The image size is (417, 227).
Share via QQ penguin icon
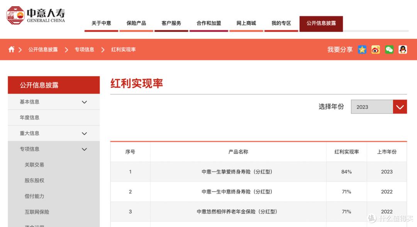click(403, 49)
